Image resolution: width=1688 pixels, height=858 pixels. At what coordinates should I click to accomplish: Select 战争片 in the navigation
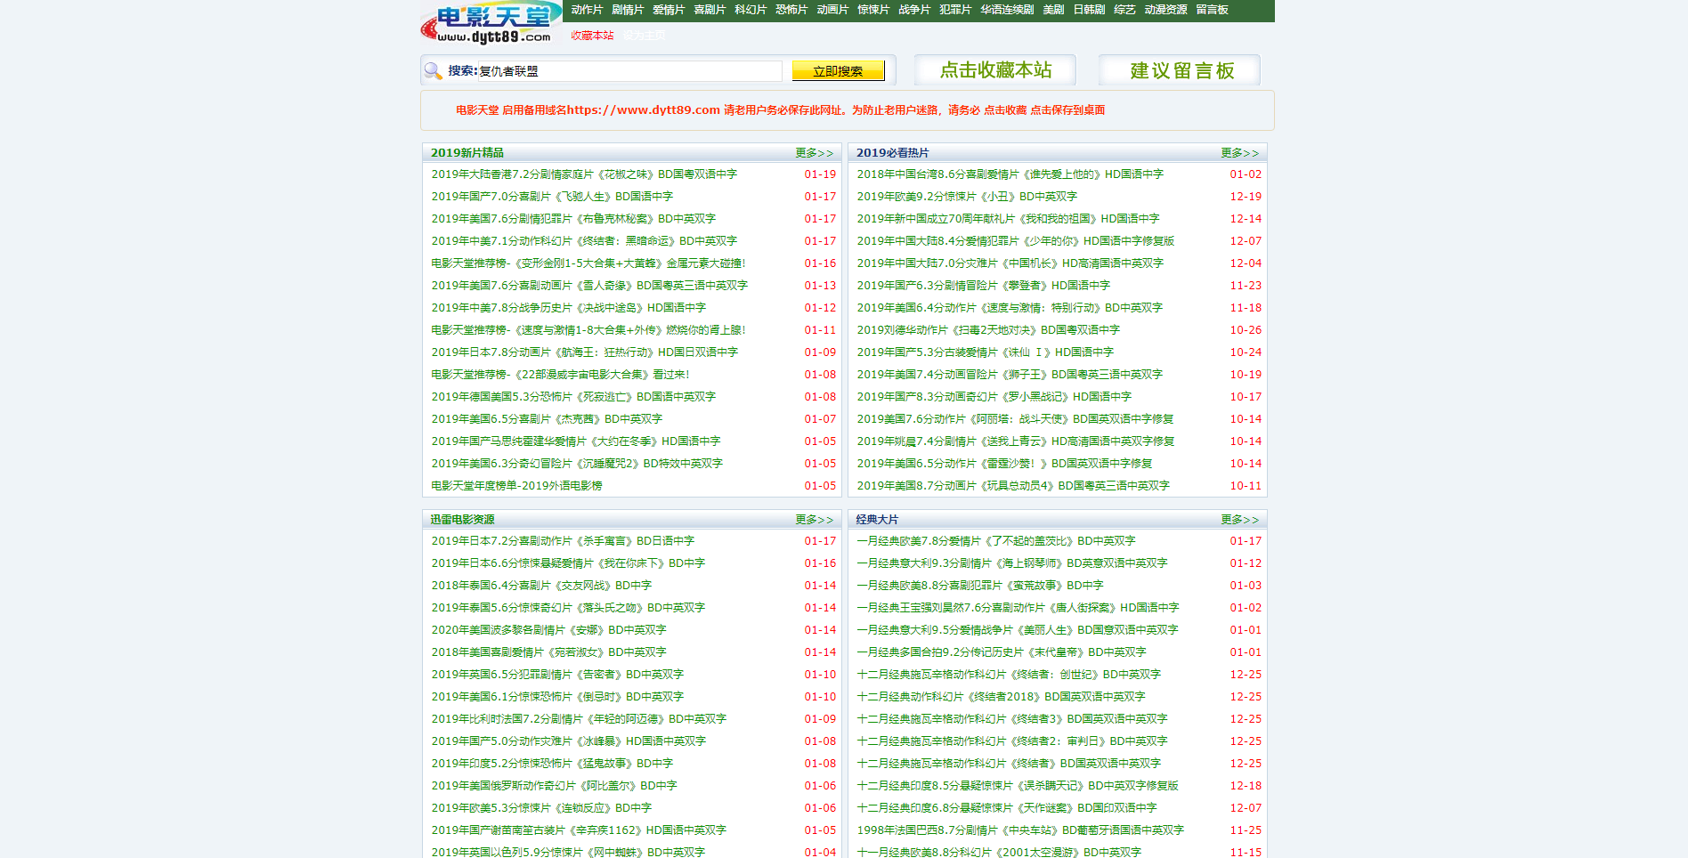click(x=914, y=10)
